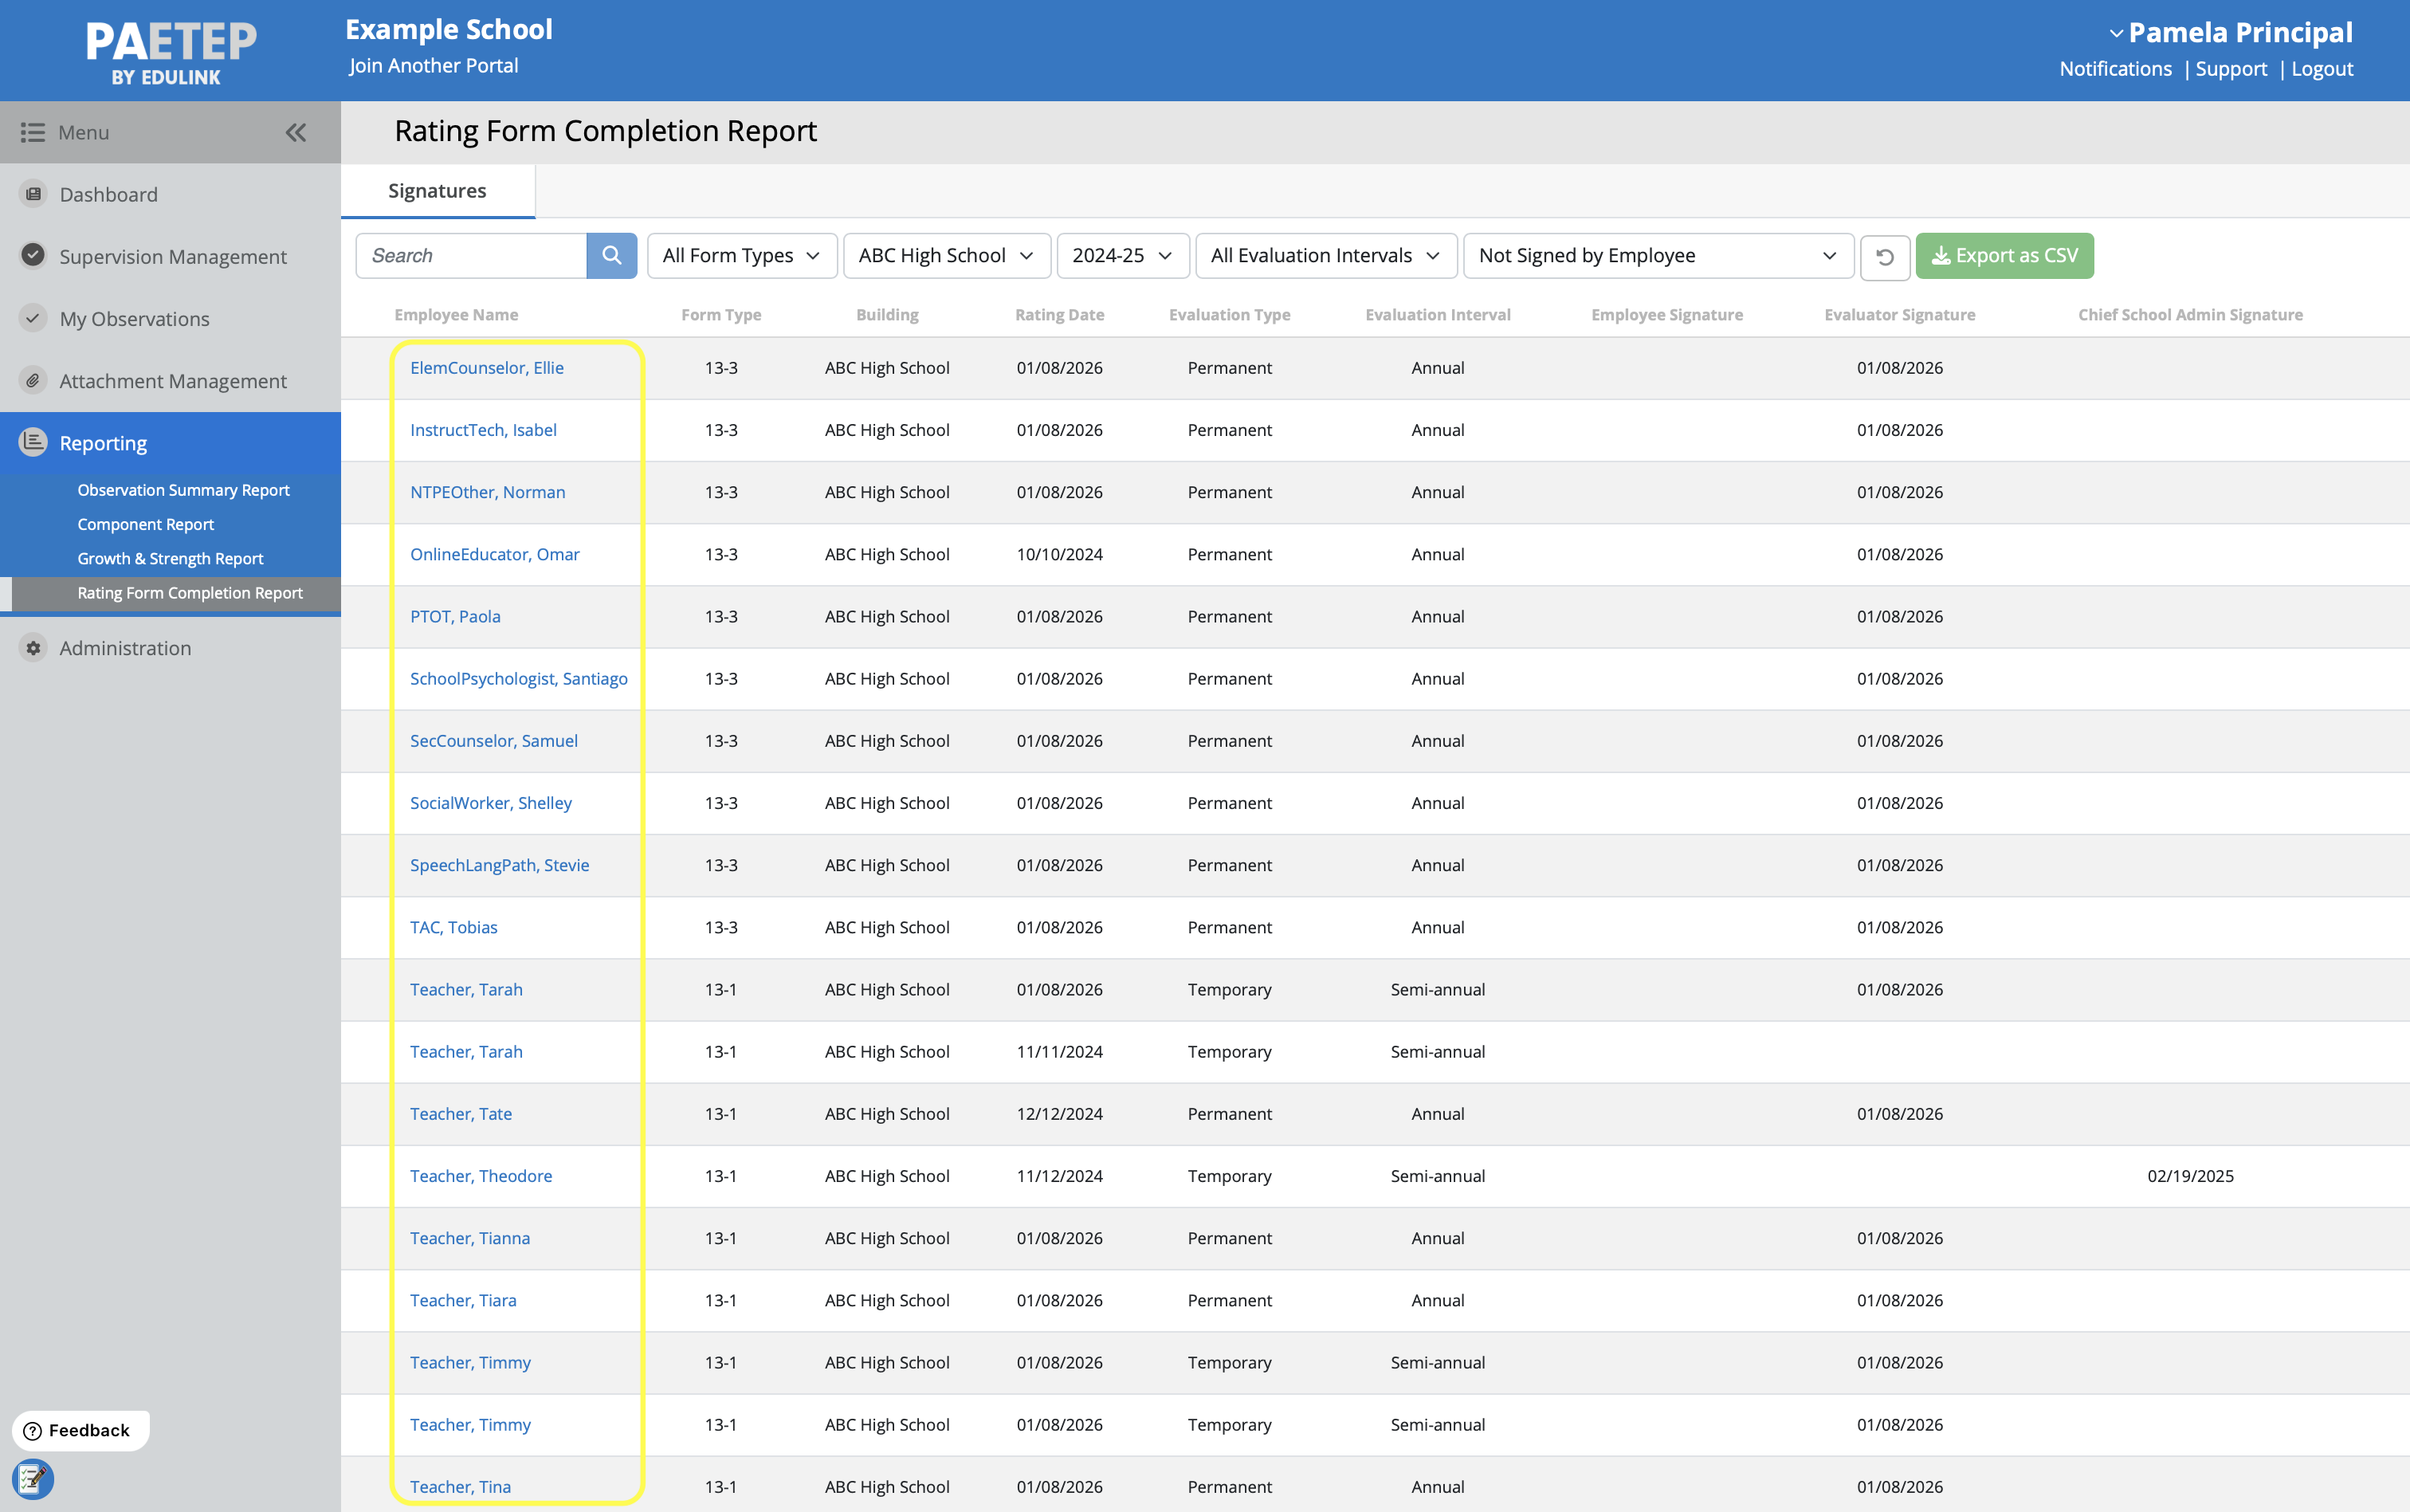
Task: Select the Signatures tab
Action: point(437,191)
